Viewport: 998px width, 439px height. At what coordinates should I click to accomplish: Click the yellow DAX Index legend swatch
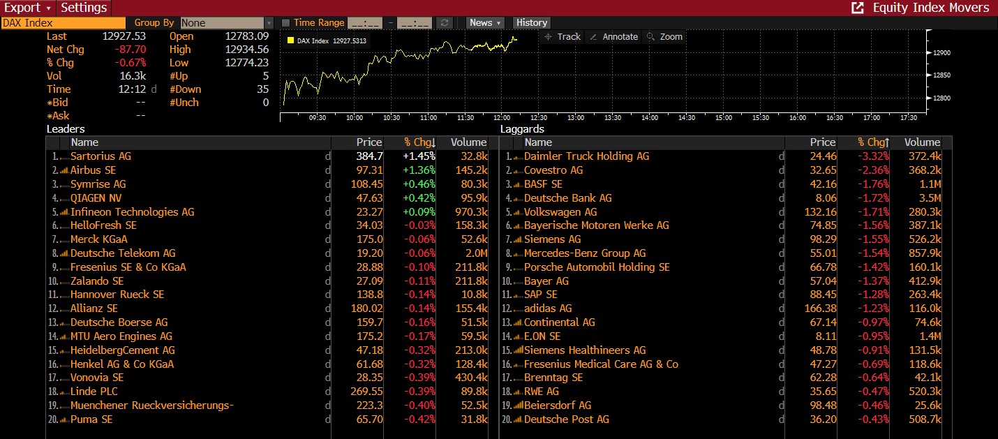pyautogui.click(x=290, y=40)
